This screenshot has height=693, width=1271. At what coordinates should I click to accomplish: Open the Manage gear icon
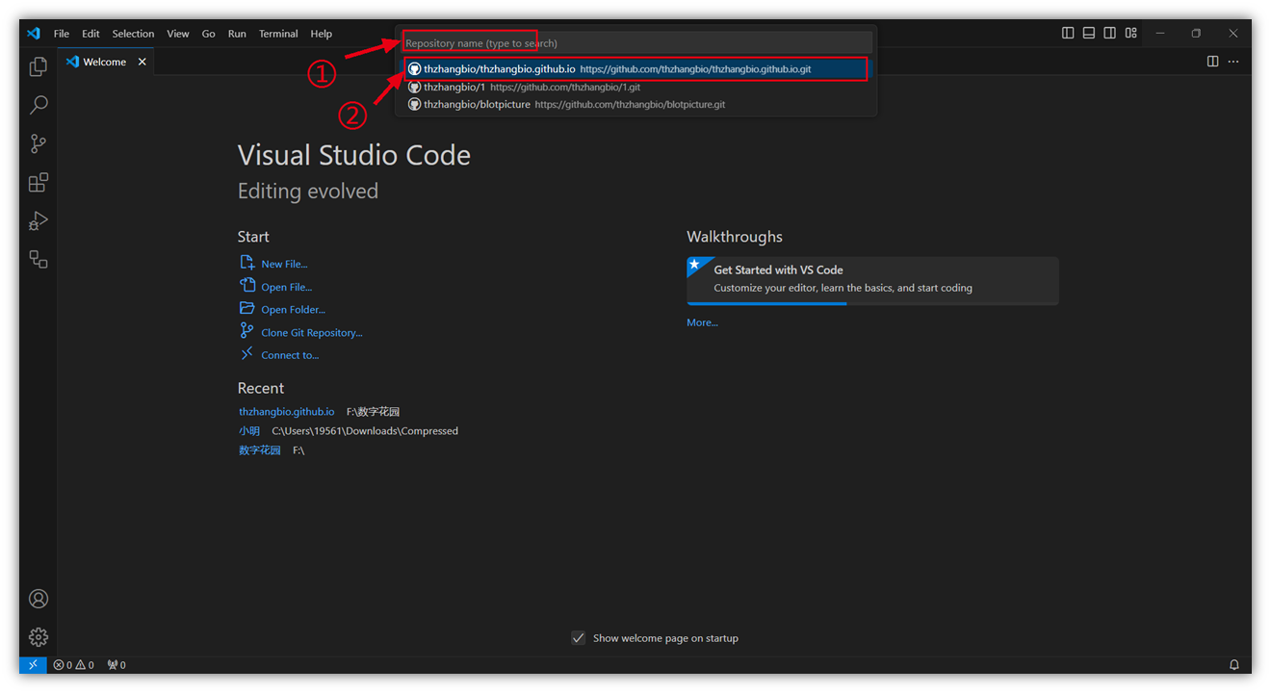39,637
